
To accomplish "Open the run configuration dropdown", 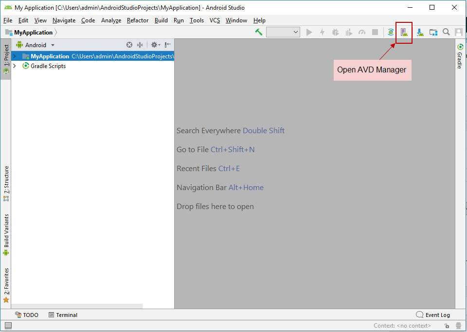I will pyautogui.click(x=283, y=32).
